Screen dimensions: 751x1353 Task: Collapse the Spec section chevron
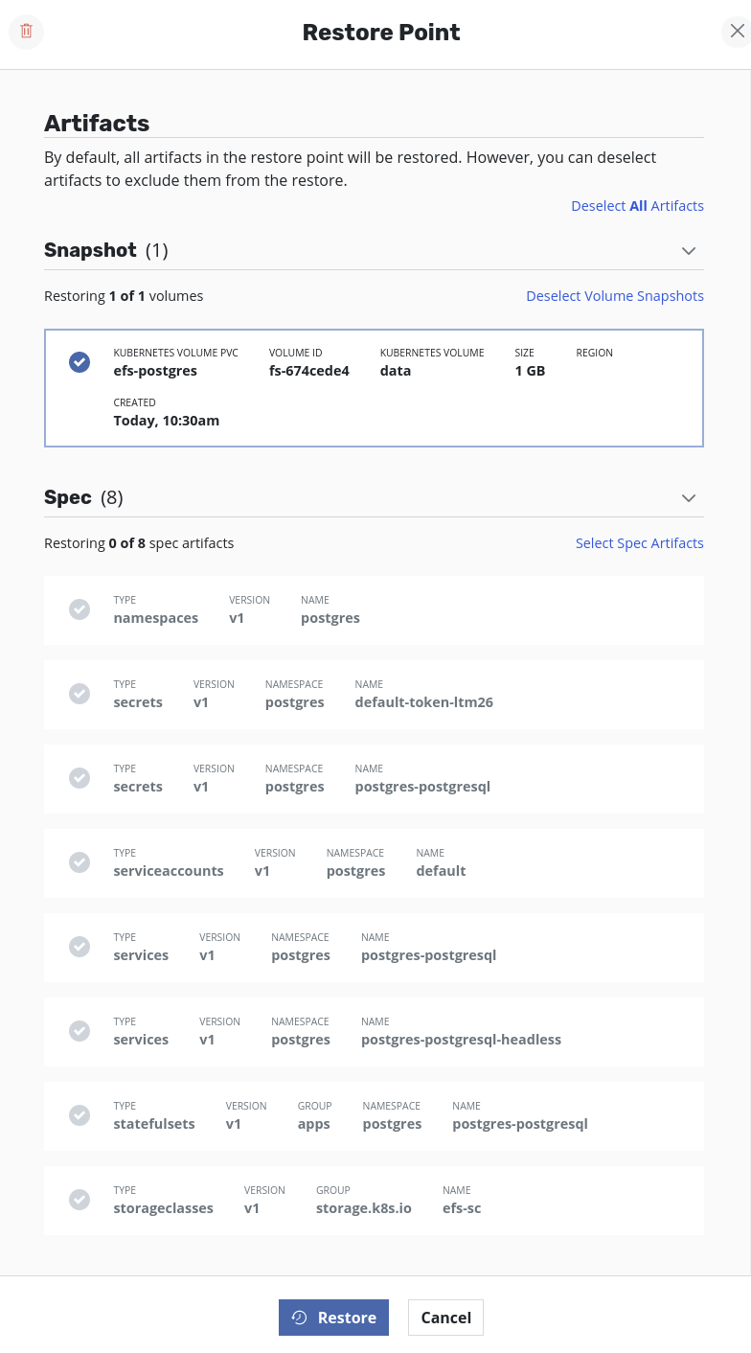pyautogui.click(x=688, y=498)
